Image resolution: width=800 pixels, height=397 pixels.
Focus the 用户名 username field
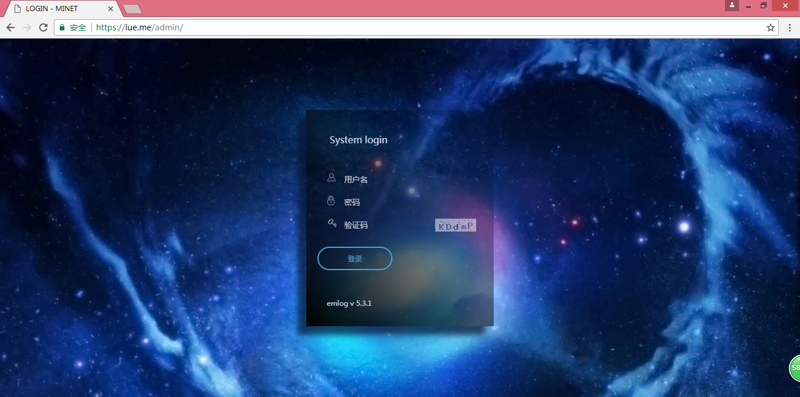[410, 179]
